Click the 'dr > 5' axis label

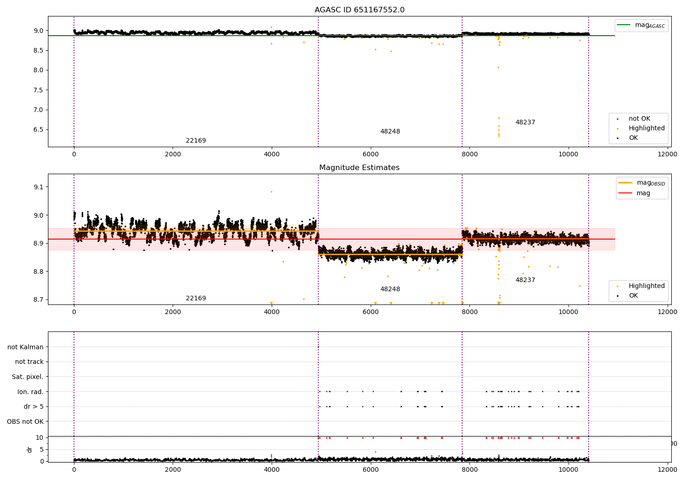[x=34, y=406]
